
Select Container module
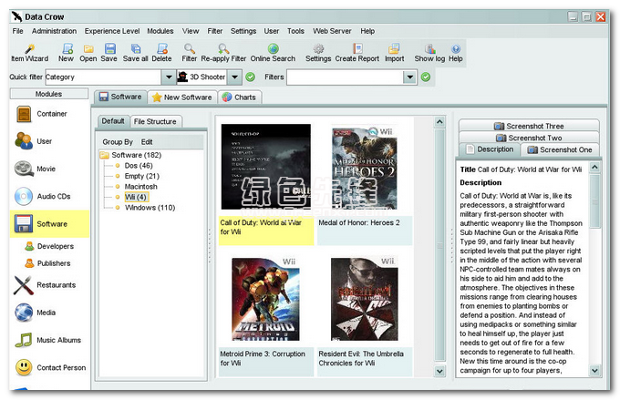[49, 114]
